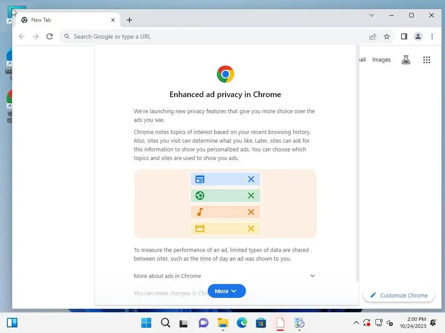Select the New Tab tab
This screenshot has height=333, width=445.
[67, 20]
